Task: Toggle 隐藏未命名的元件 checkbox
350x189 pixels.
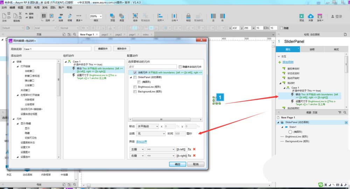Action: pos(180,66)
